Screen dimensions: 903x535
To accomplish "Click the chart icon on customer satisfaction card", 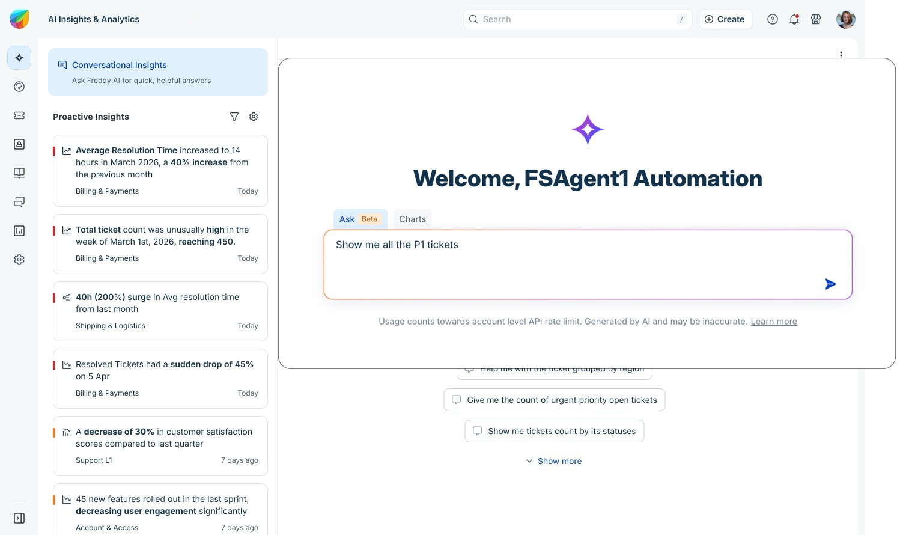I will [x=67, y=432].
